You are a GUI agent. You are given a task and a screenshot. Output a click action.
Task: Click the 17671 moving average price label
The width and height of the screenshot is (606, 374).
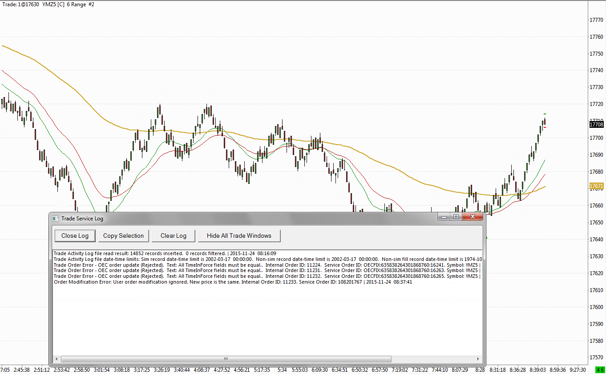click(x=596, y=186)
